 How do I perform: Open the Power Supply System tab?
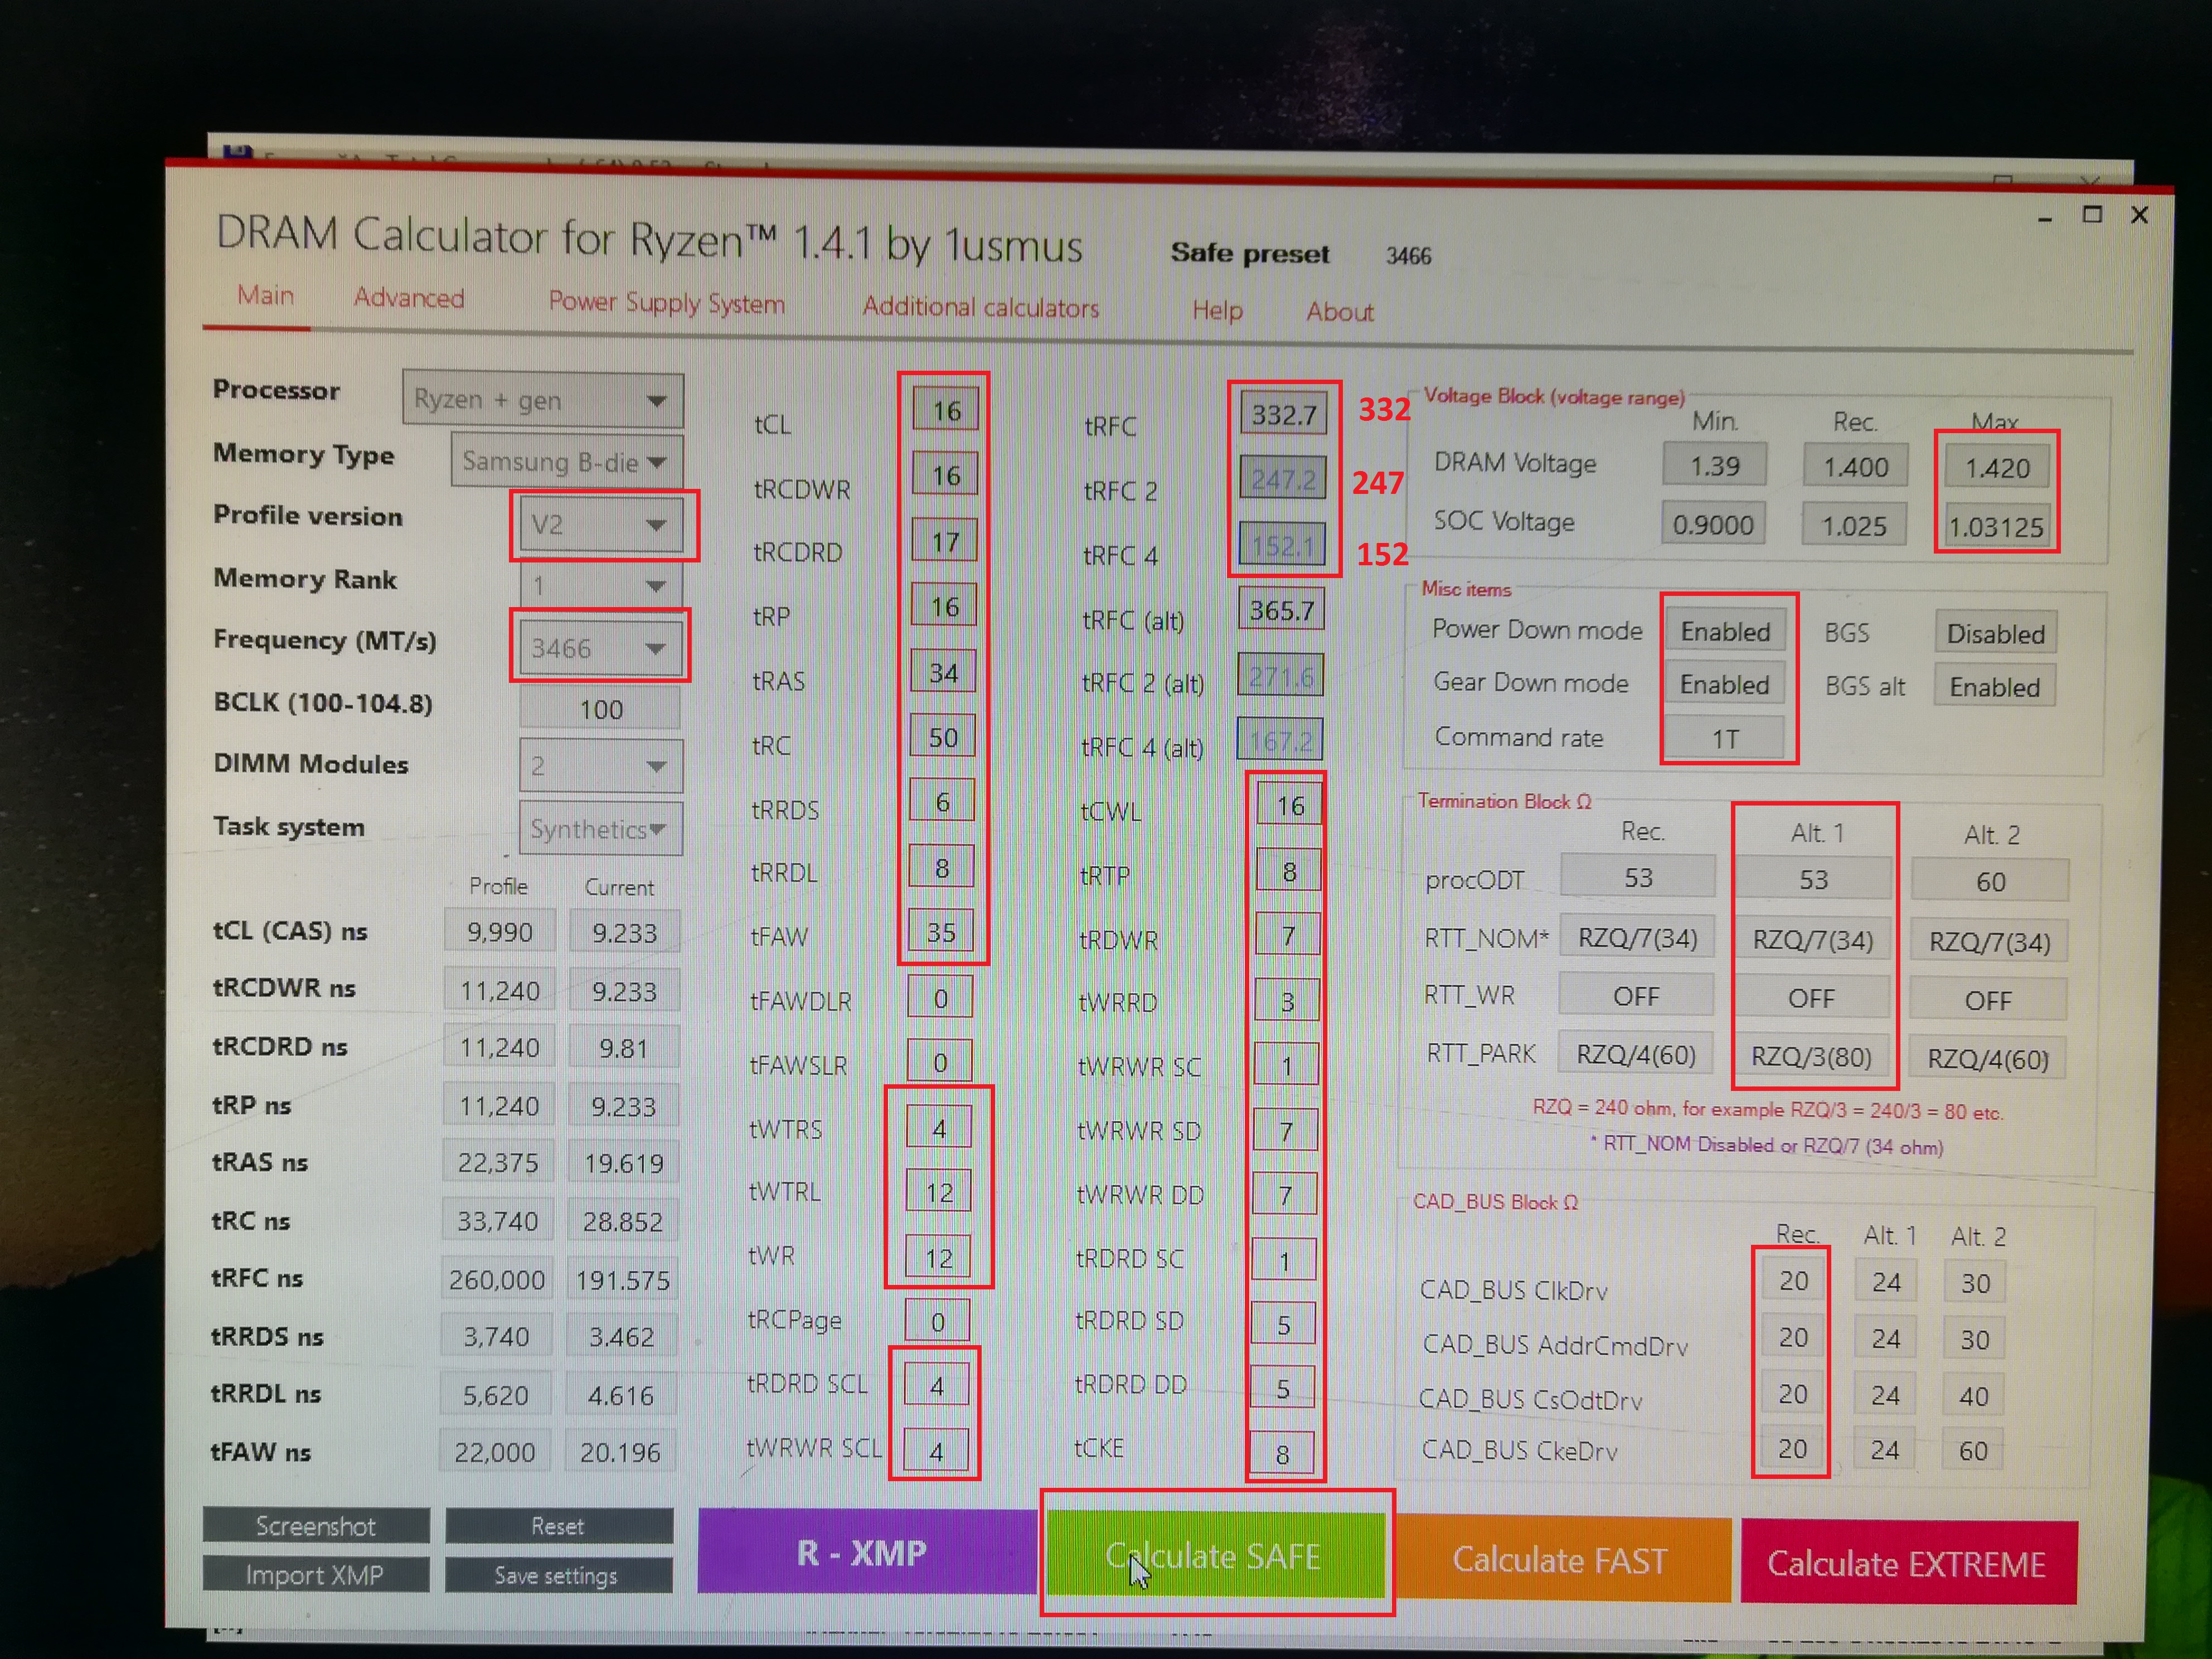(666, 302)
